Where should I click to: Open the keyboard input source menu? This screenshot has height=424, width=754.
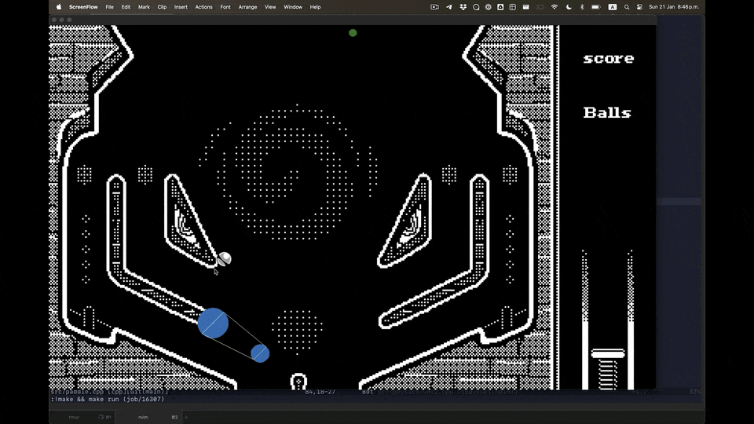[x=613, y=7]
